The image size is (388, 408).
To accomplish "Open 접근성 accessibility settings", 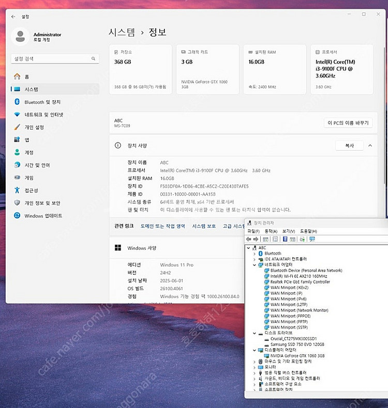I will 55,190.
